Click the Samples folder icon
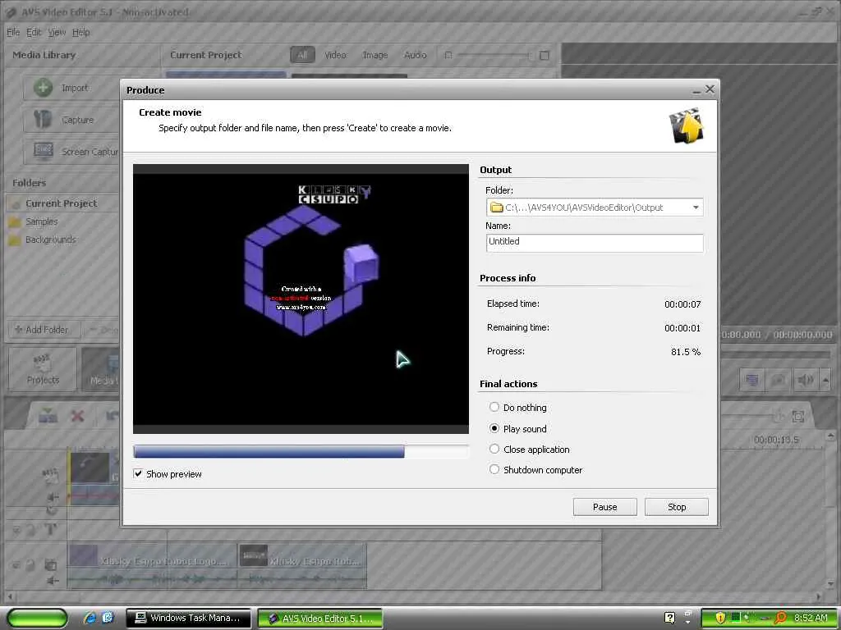This screenshot has width=841, height=630. pyautogui.click(x=15, y=221)
